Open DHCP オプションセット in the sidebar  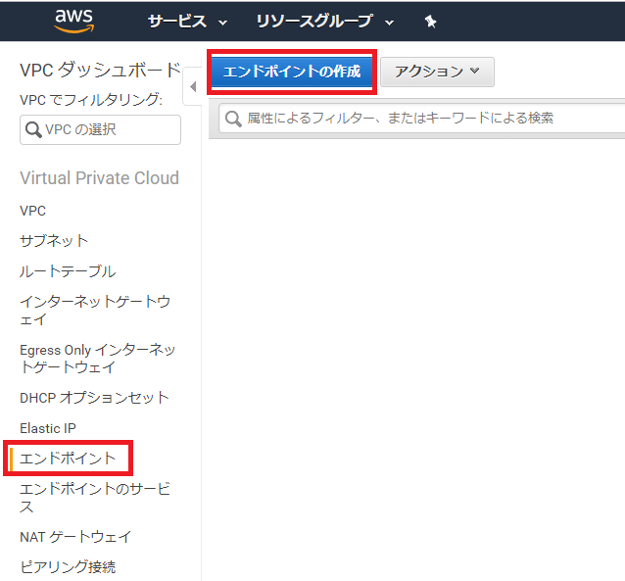click(x=94, y=398)
